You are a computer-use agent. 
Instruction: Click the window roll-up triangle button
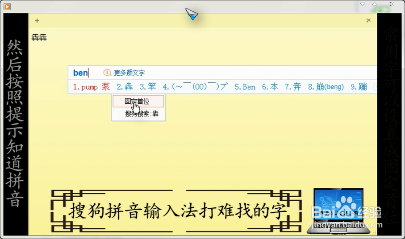[375, 4]
